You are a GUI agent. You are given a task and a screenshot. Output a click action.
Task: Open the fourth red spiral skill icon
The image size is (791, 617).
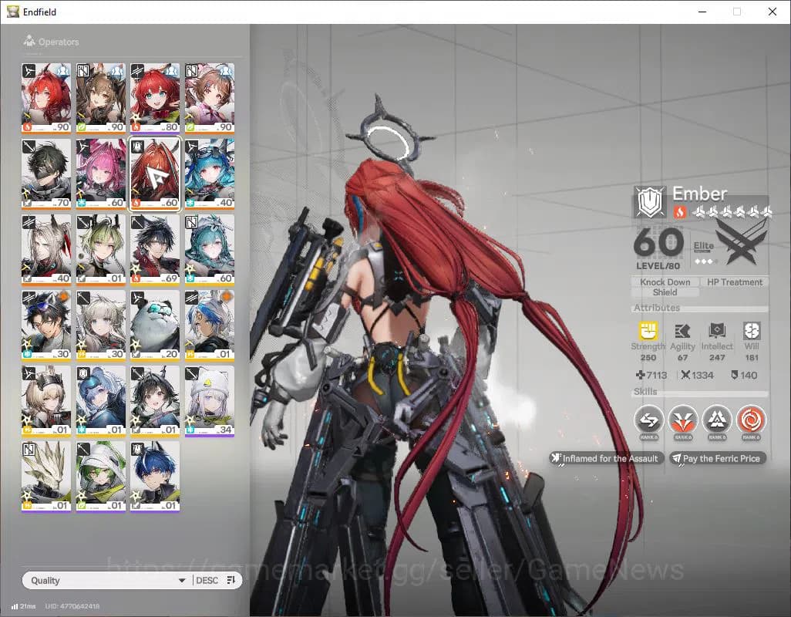[751, 420]
